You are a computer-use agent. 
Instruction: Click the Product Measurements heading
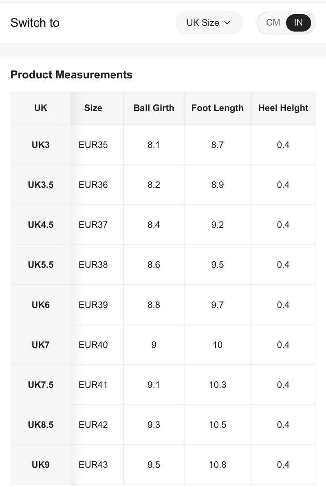pyautogui.click(x=71, y=75)
